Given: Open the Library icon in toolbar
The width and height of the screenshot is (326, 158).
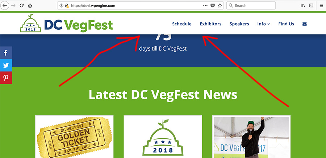Looking at the screenshot, I should click(303, 6).
